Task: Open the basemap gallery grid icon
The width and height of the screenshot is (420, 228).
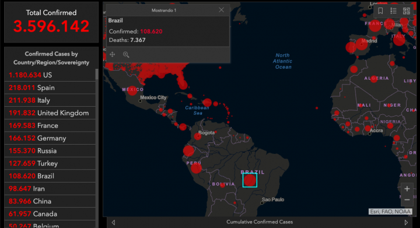Action: coord(407,11)
